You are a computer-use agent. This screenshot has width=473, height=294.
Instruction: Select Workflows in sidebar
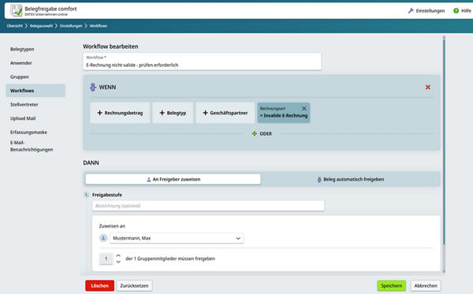pos(35,91)
